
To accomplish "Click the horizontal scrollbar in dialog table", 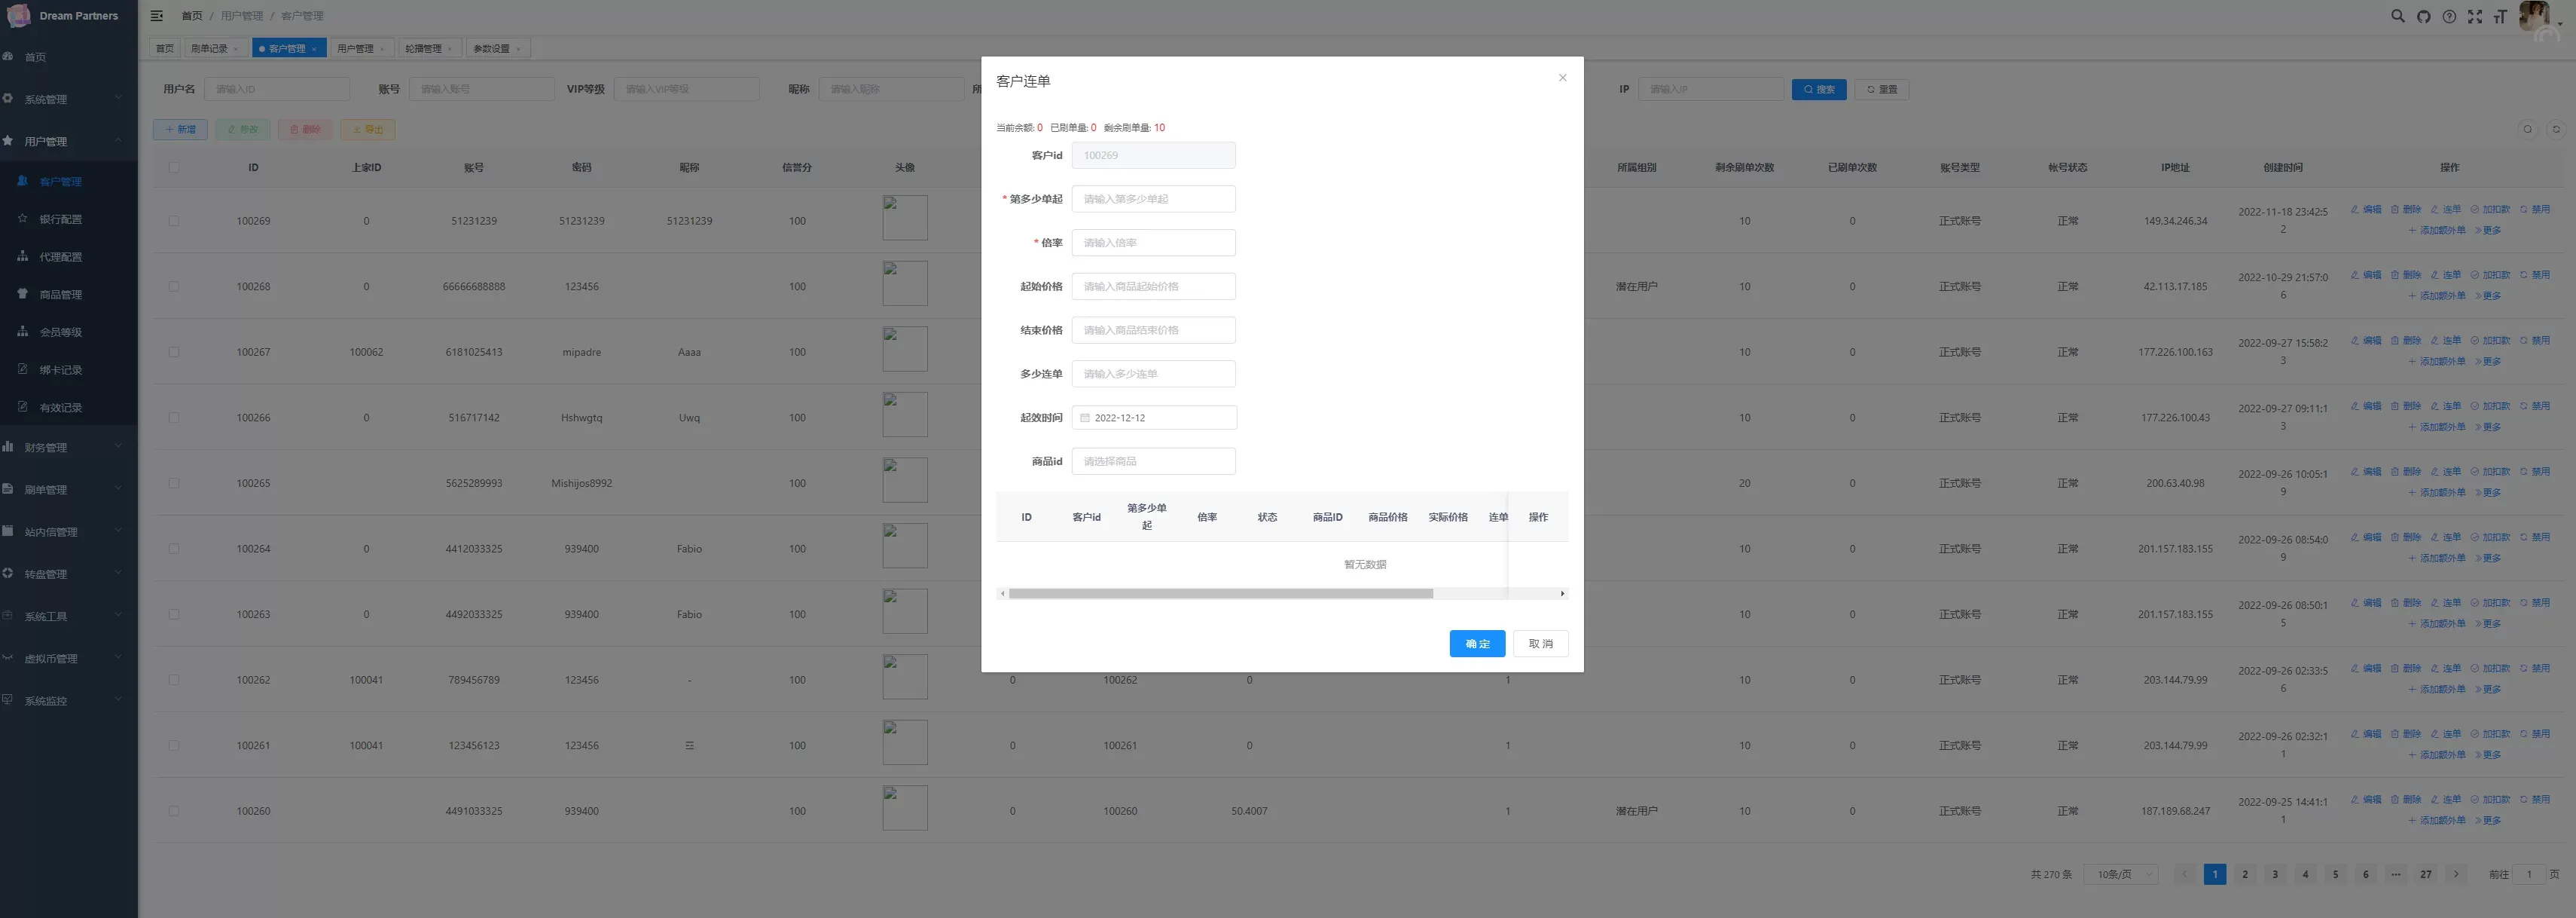I will (1220, 595).
